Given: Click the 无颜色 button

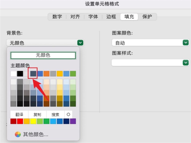Looking at the screenshot, I should (43, 55).
